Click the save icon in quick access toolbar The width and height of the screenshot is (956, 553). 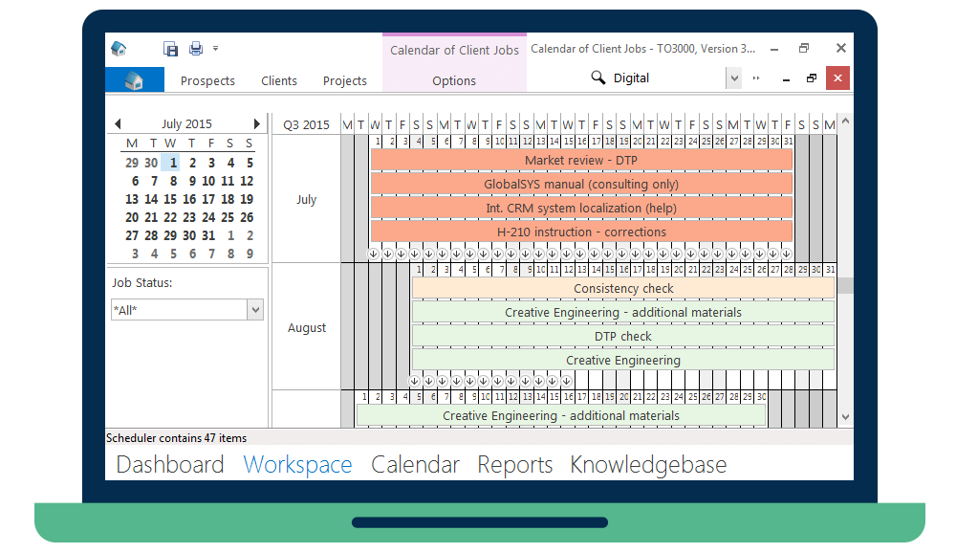point(171,49)
